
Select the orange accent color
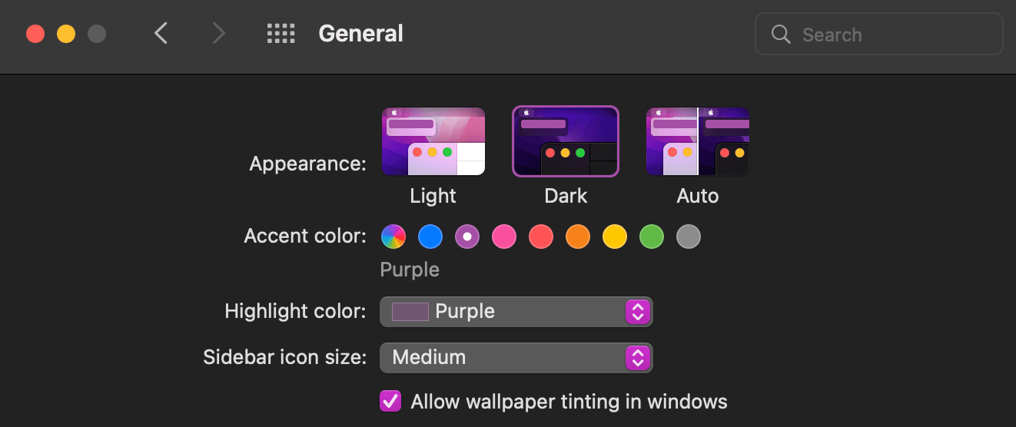[578, 237]
